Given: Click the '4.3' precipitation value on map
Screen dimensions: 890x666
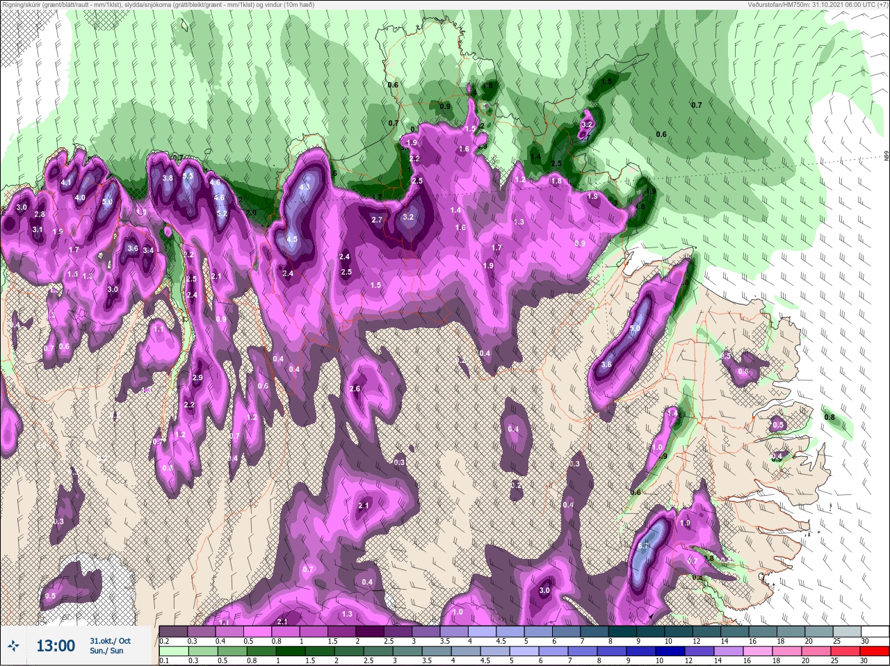Looking at the screenshot, I should click(x=305, y=187).
